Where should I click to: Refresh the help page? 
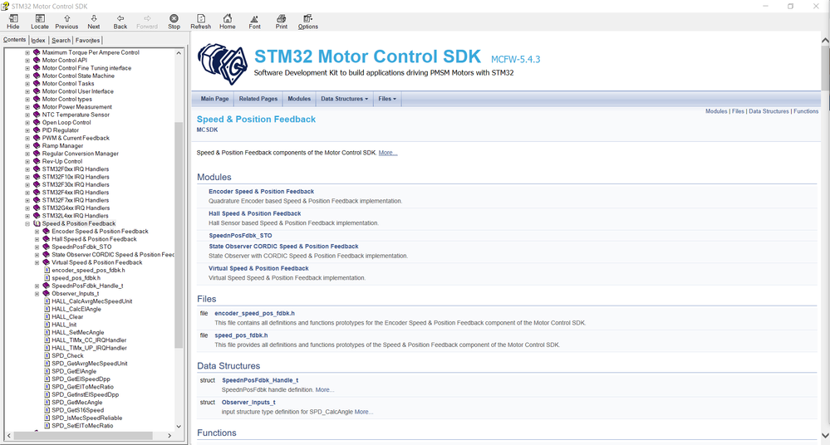click(x=200, y=22)
